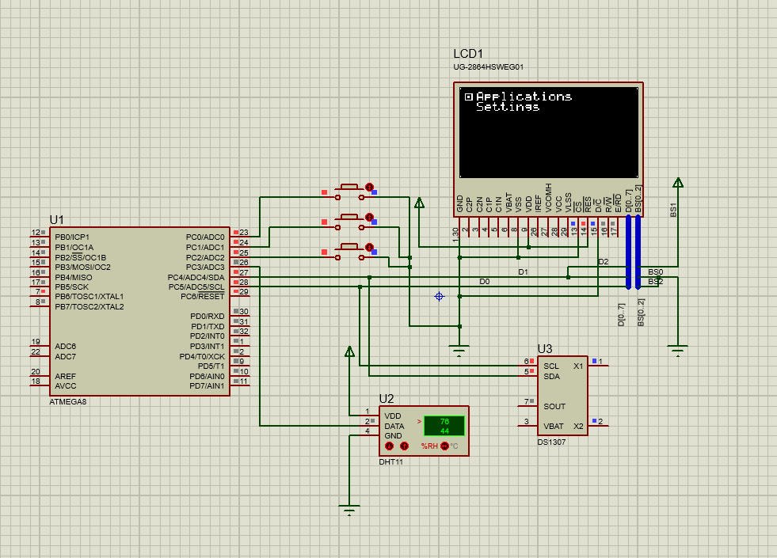This screenshot has height=558, width=777.
Task: Toggle the DHT11 %RH/°C selector button
Action: coord(444,446)
